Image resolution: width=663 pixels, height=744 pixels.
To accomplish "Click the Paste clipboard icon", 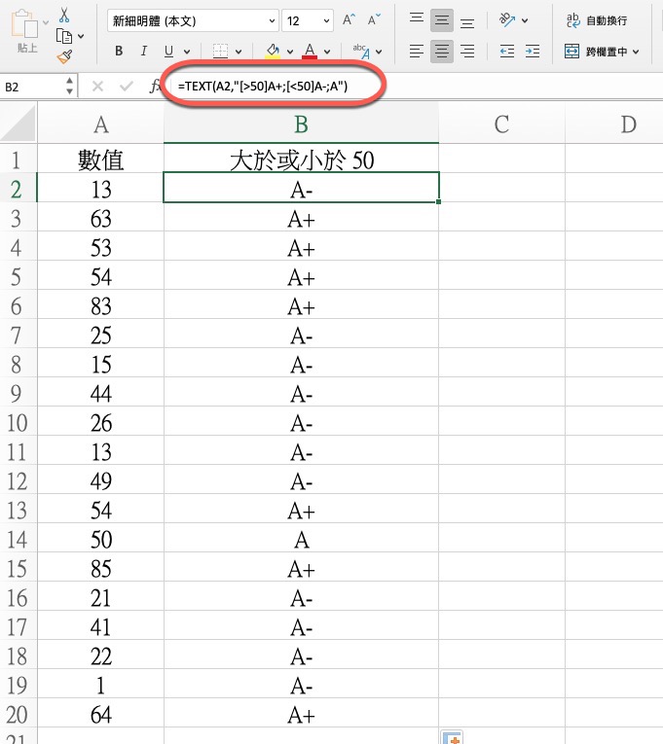I will tap(24, 23).
